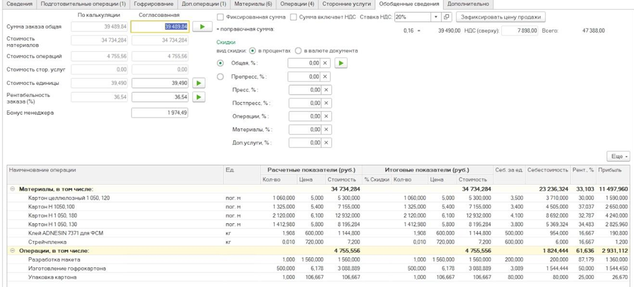Clear the Препресс % discount field
Screen dimensions: 634x287
[x=325, y=77]
